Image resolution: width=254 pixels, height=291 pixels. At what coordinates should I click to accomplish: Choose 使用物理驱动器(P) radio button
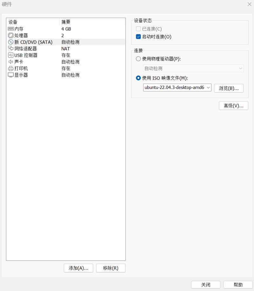[x=138, y=59]
